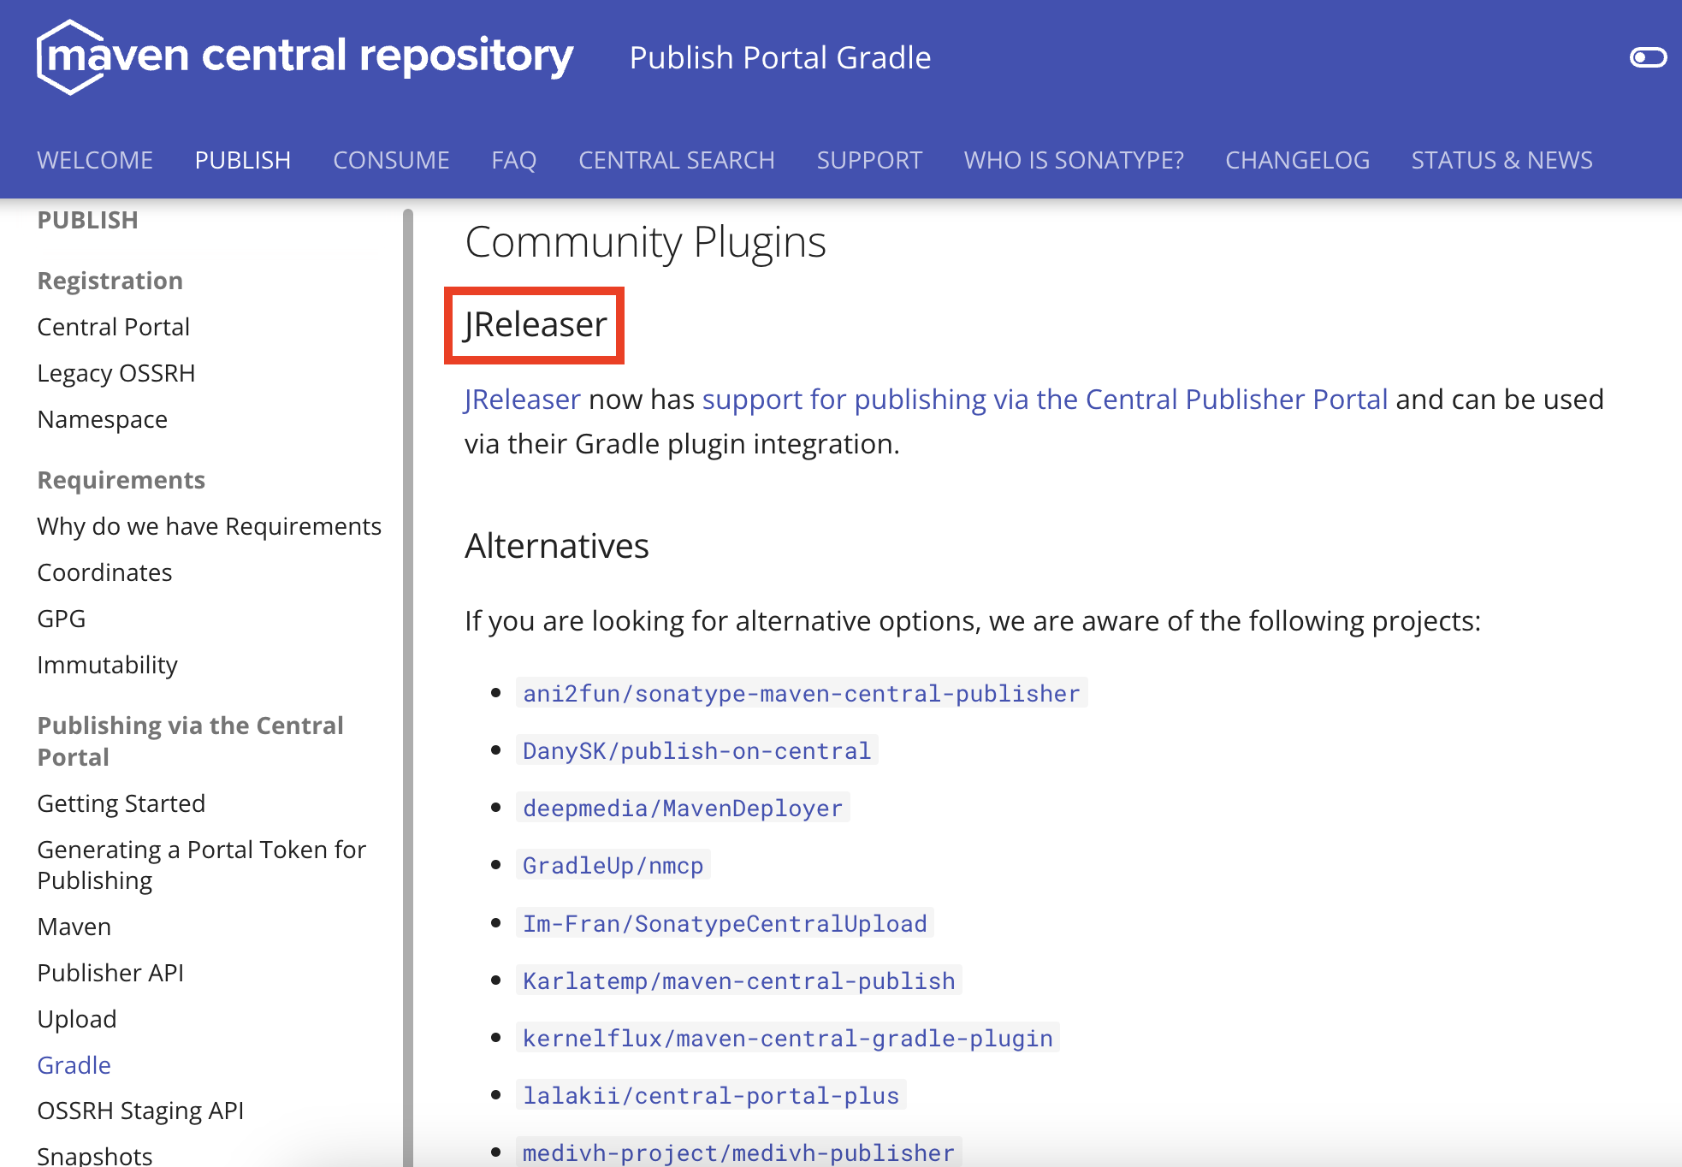Open DanySK/publish-on-central project
This screenshot has height=1167, width=1682.
697,750
